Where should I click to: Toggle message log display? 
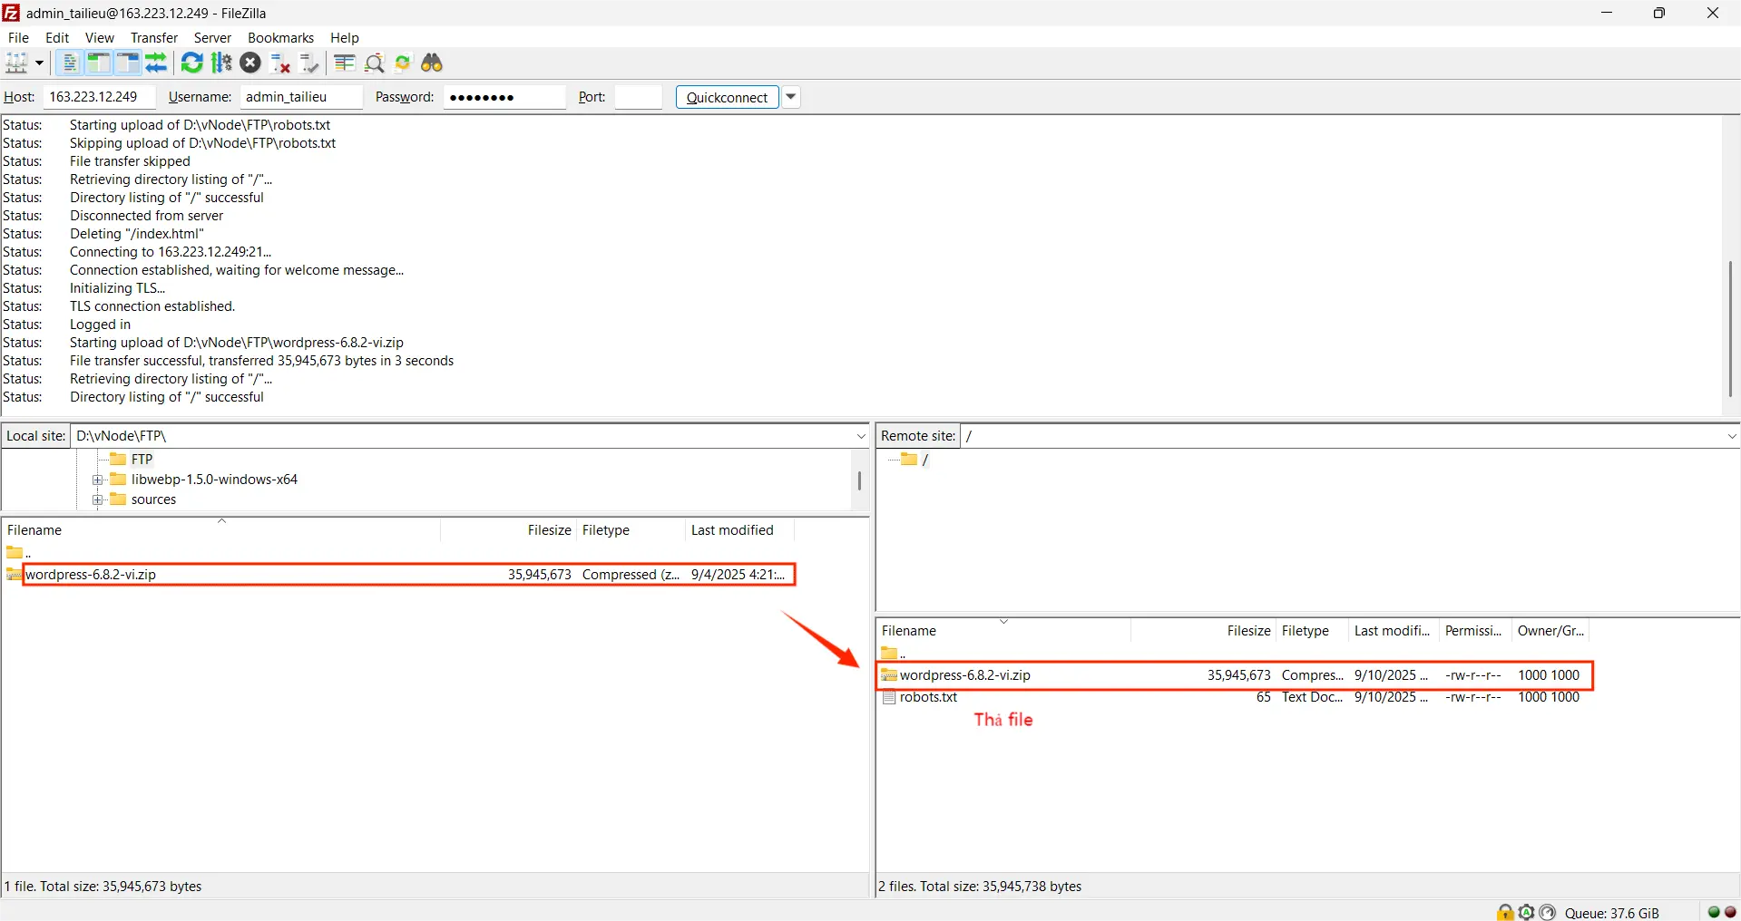coord(69,63)
